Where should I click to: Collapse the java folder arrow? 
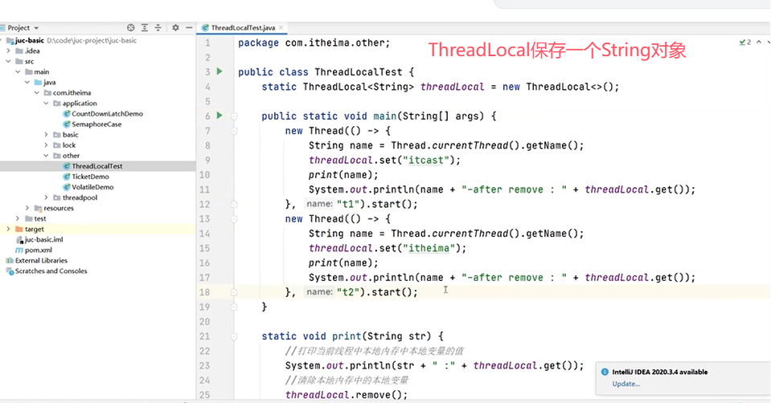[x=27, y=83]
